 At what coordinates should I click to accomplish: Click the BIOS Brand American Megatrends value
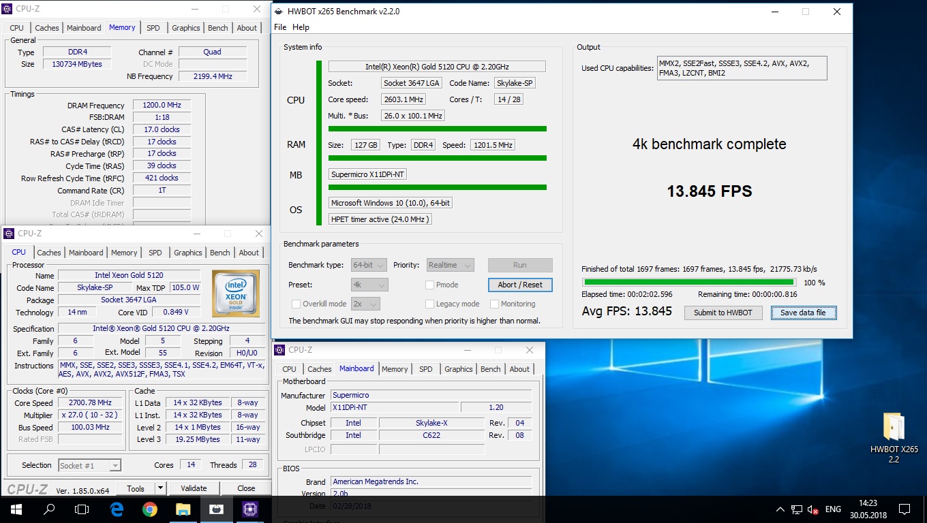431,481
